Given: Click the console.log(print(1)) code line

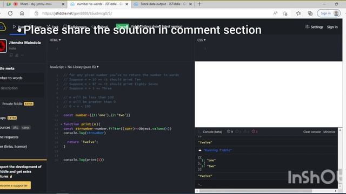Looking at the screenshot, I should 84,160.
